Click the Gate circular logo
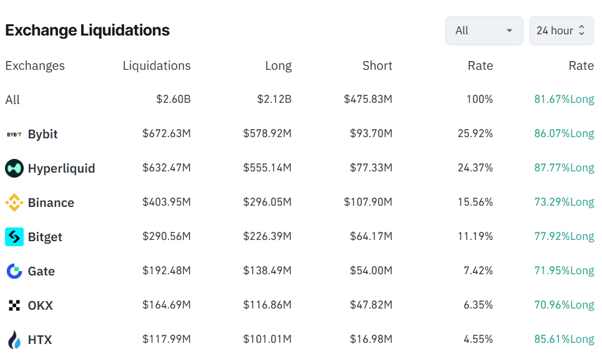Screen dimensions: 602x359 pyautogui.click(x=14, y=270)
